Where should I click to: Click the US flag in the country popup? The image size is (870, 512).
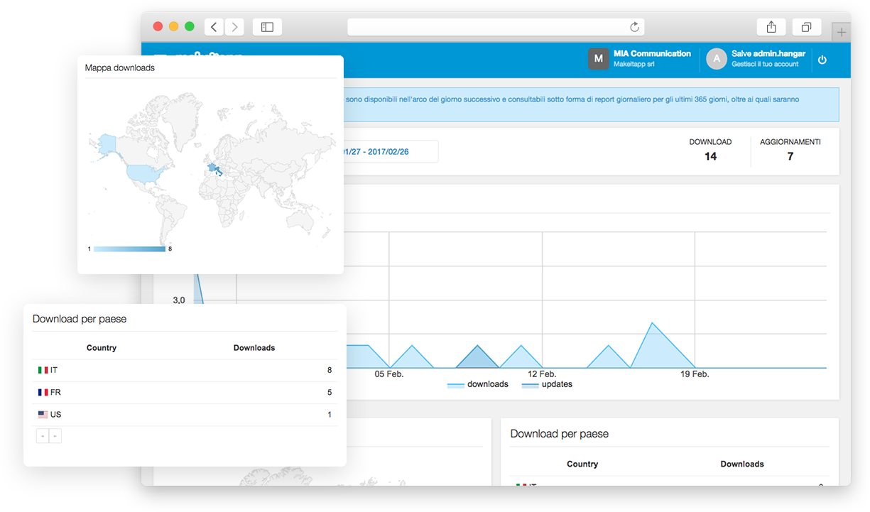click(x=43, y=414)
